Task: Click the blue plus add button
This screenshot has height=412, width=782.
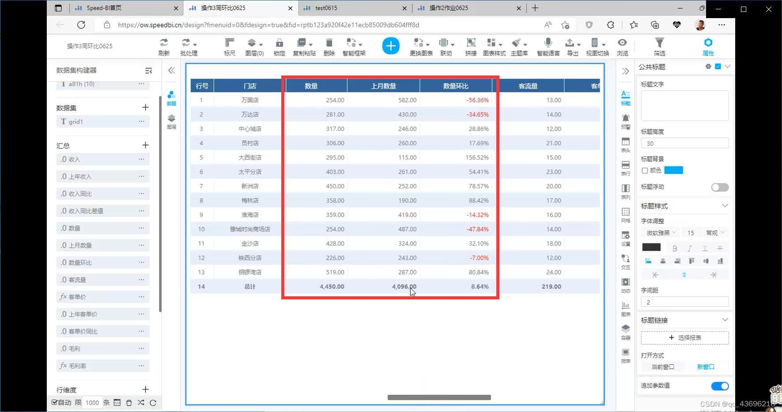Action: [391, 46]
